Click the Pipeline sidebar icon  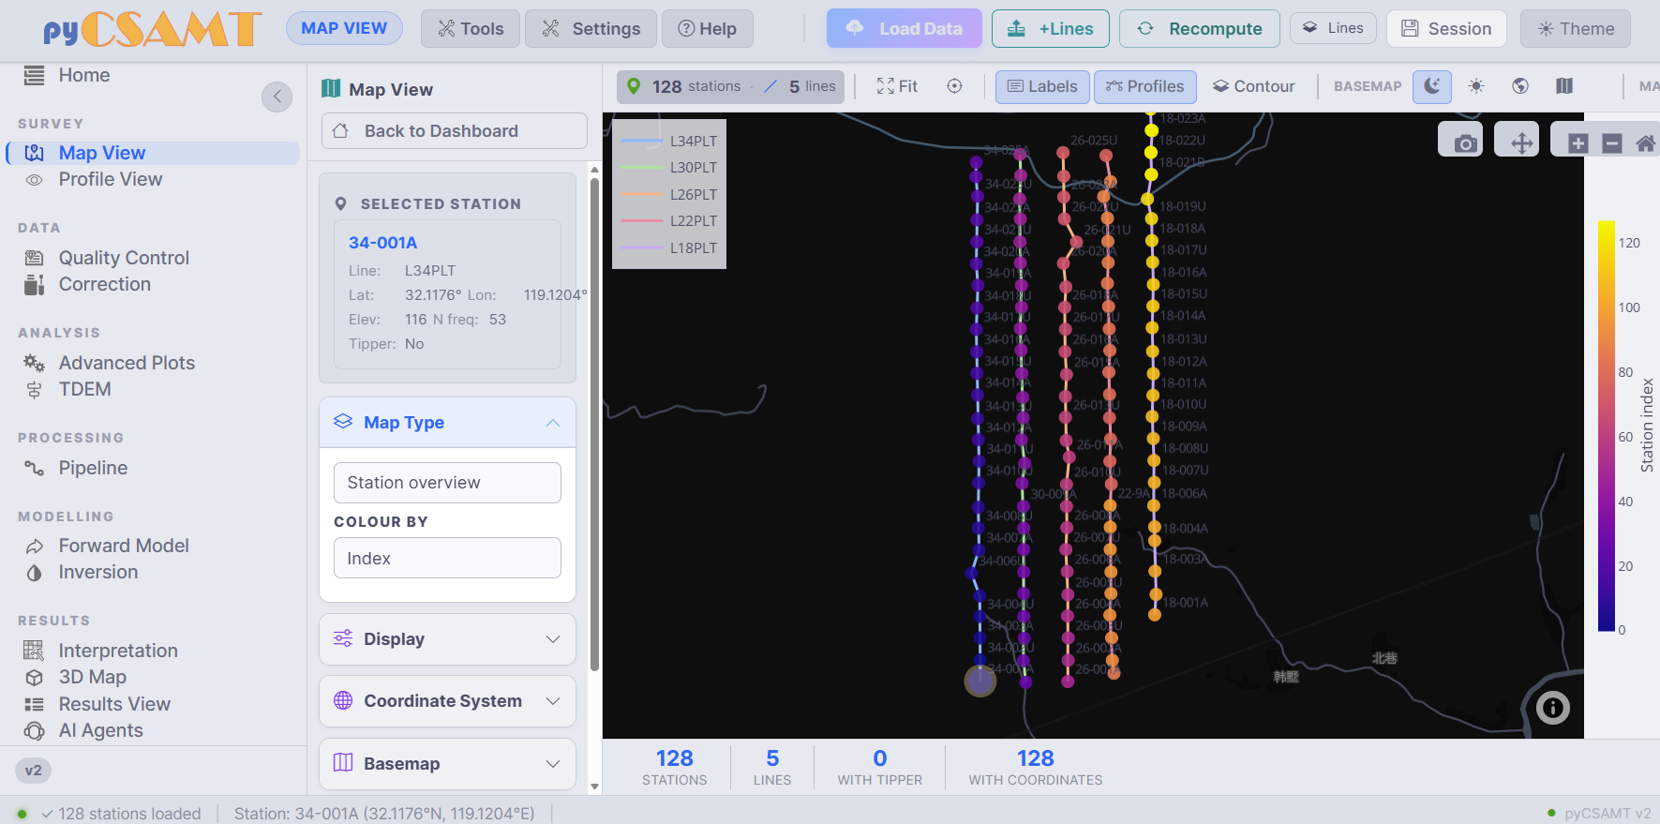tap(34, 468)
